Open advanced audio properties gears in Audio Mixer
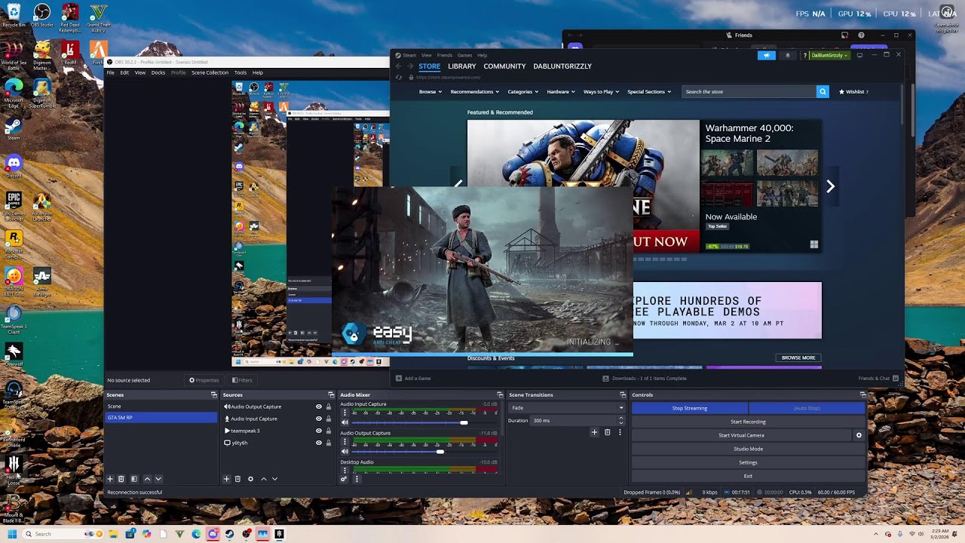965x543 pixels. coord(345,479)
